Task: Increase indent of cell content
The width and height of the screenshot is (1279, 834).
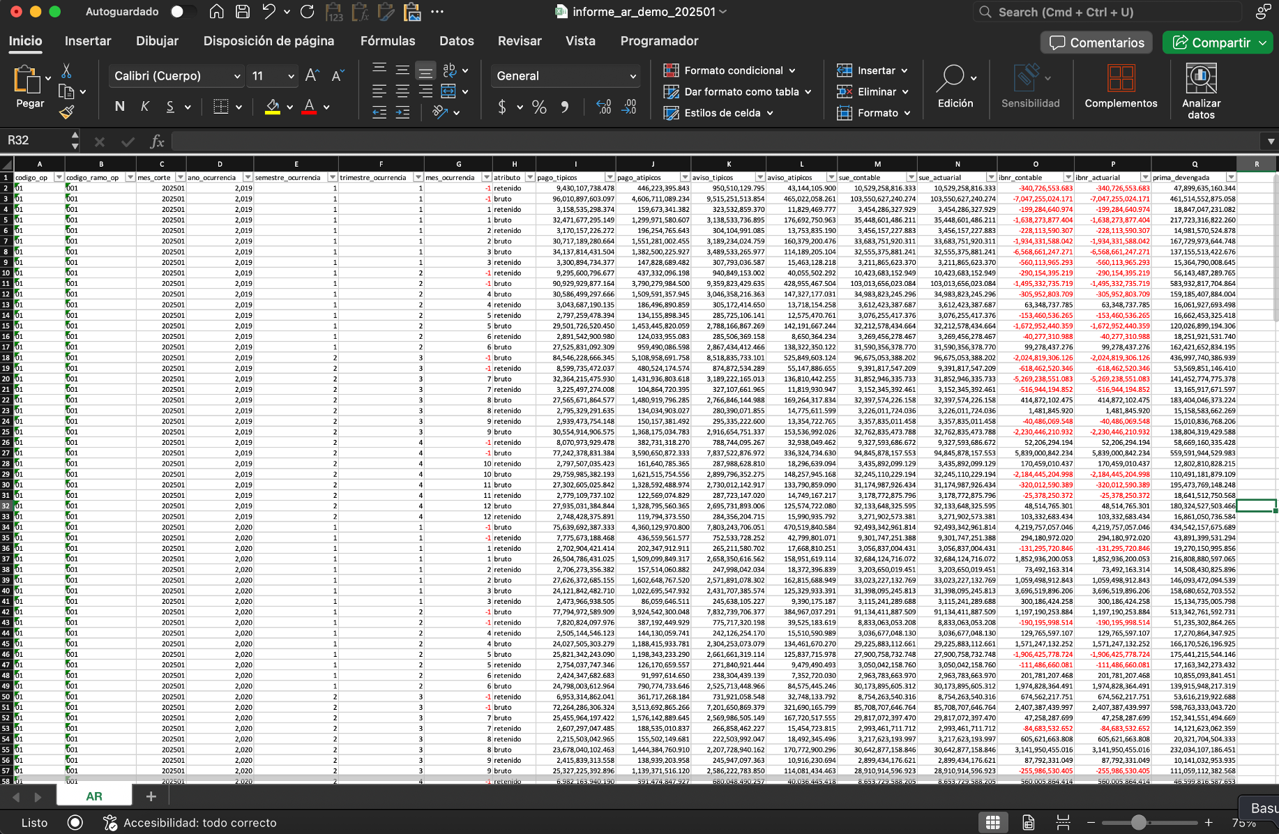Action: 402,112
